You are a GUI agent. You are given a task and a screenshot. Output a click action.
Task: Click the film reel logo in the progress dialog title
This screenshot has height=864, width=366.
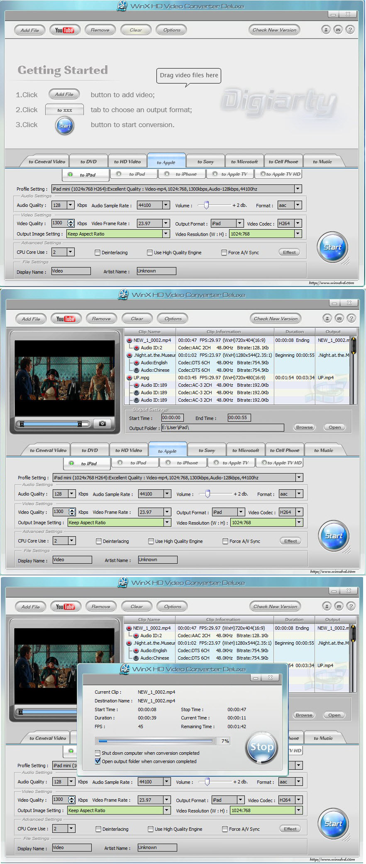tap(124, 669)
